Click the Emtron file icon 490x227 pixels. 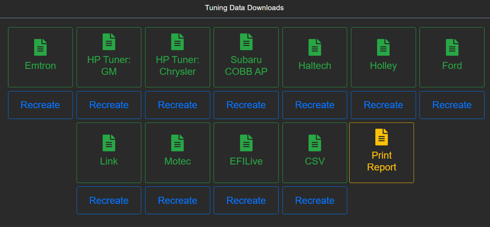click(40, 47)
